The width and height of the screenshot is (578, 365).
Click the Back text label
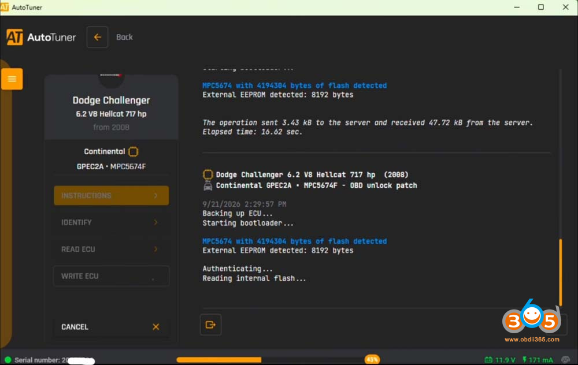point(125,37)
